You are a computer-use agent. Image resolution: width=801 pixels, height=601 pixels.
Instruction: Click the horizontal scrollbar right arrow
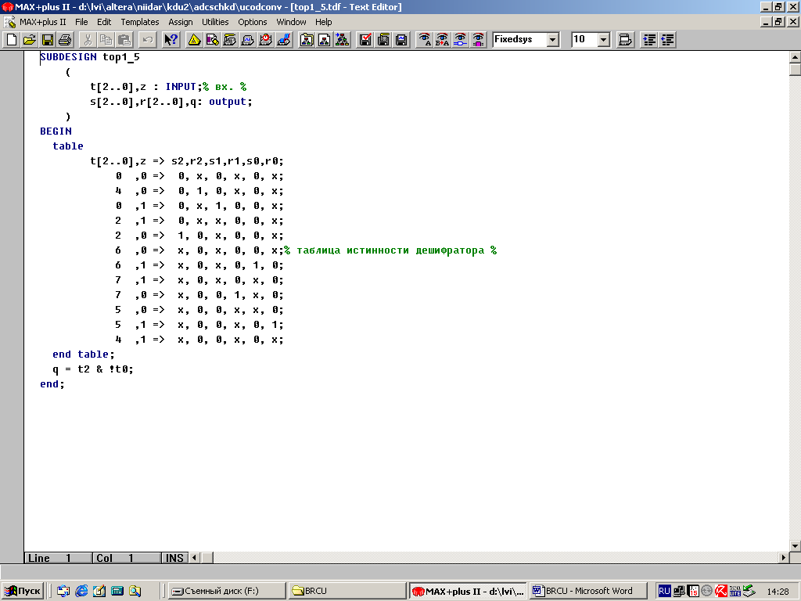click(x=784, y=557)
